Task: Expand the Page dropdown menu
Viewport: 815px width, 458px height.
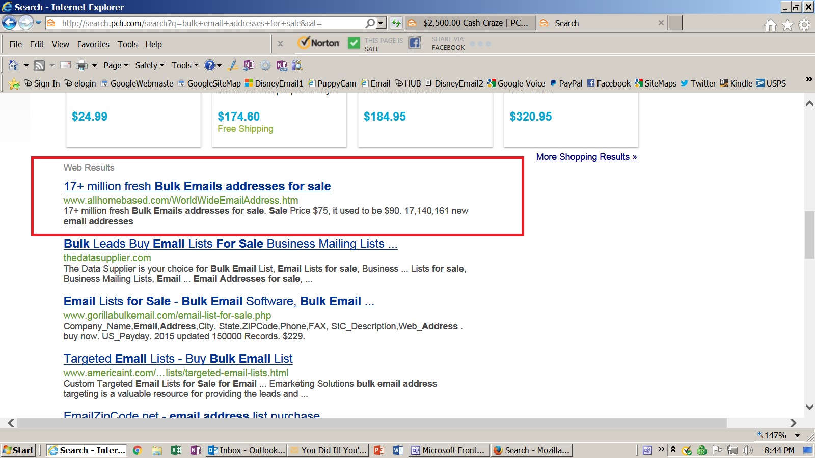Action: [x=116, y=65]
